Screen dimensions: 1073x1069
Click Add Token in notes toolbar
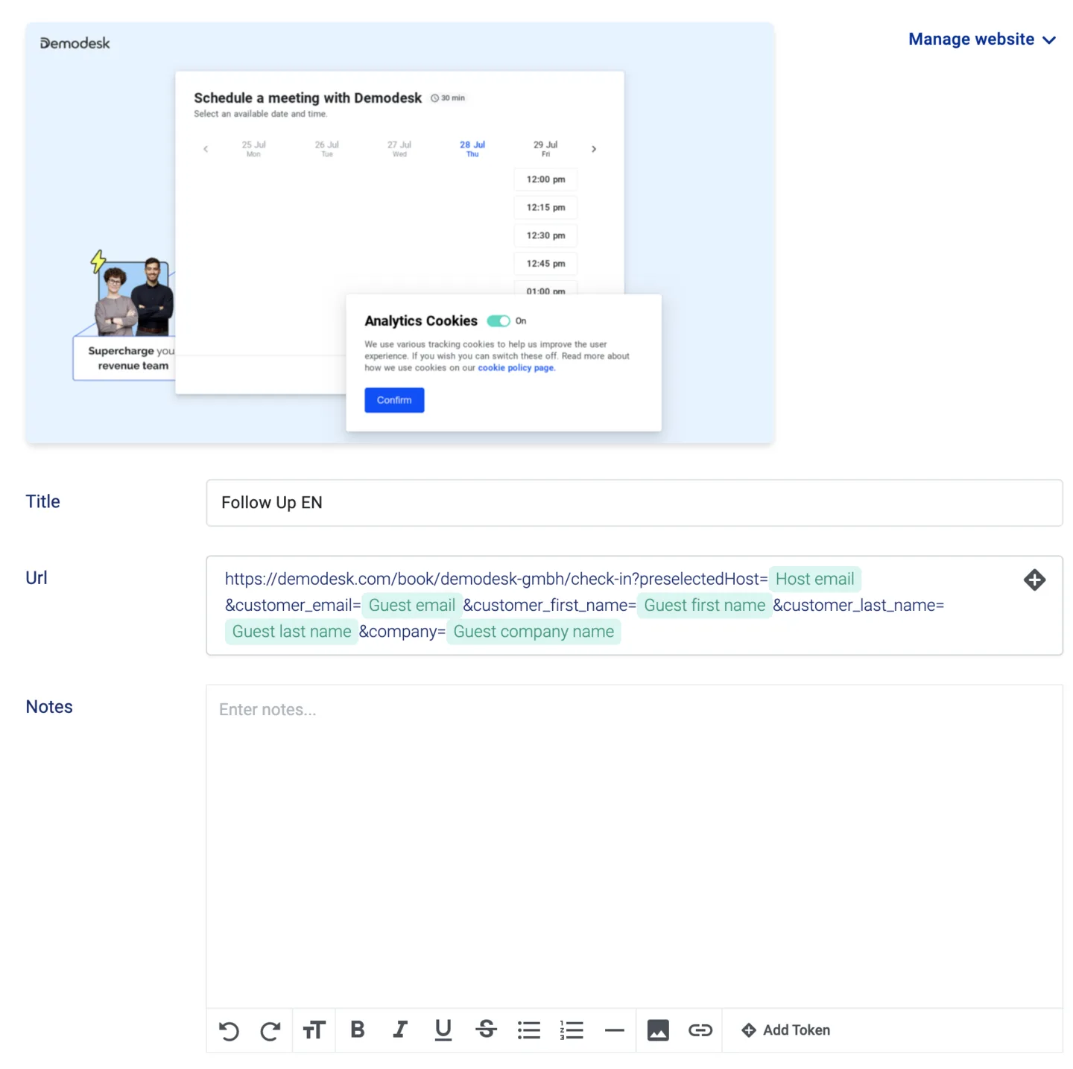tap(785, 1030)
